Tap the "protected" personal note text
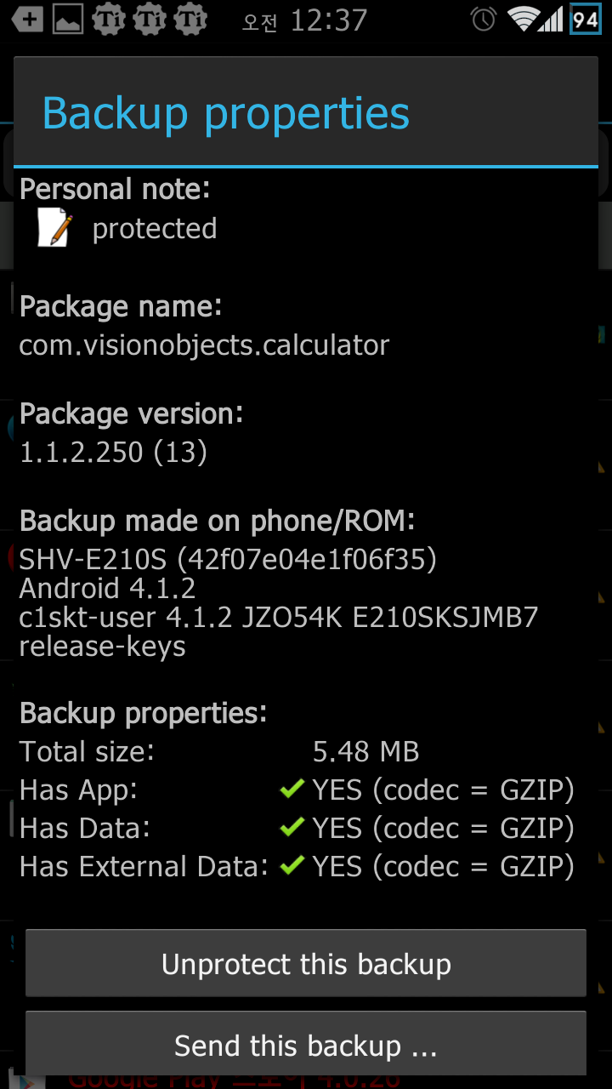The image size is (612, 1089). [155, 229]
